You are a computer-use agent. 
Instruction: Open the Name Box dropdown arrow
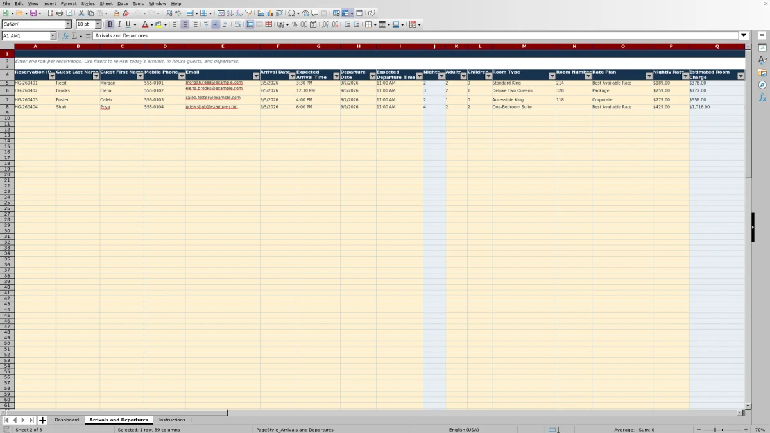(53, 36)
